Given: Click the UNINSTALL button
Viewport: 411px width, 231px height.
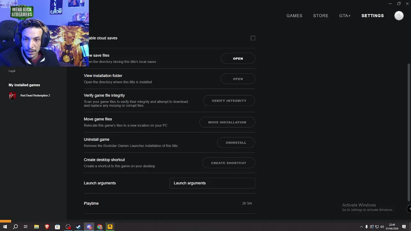Looking at the screenshot, I should (236, 142).
